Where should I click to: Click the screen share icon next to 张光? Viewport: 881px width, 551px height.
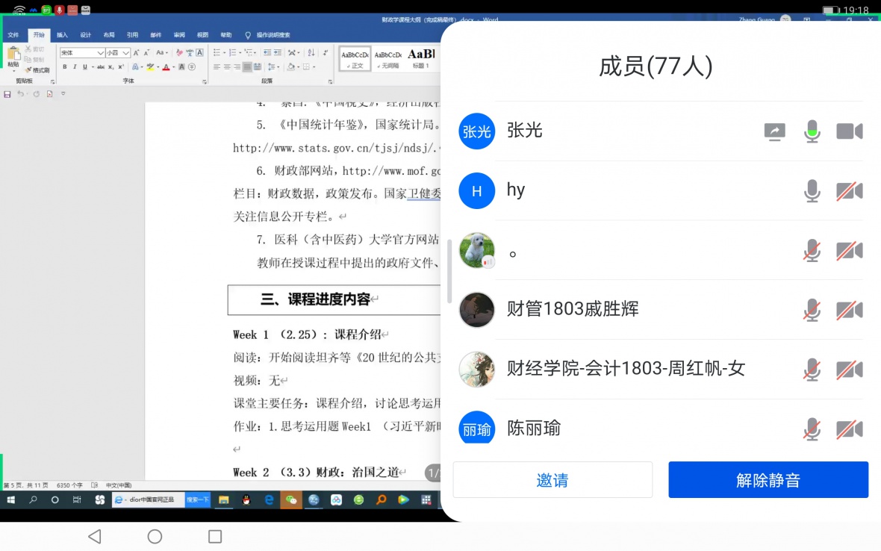pos(774,132)
